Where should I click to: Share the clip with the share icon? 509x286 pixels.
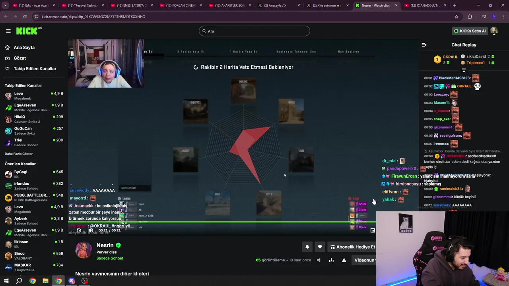pos(319,260)
